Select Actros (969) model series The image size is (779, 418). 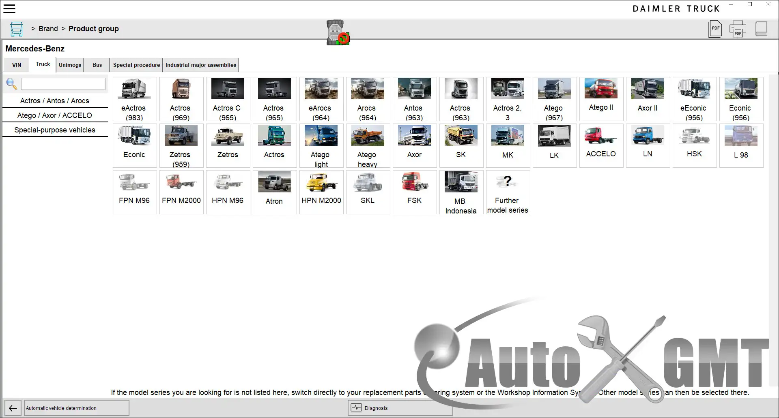[x=181, y=99]
